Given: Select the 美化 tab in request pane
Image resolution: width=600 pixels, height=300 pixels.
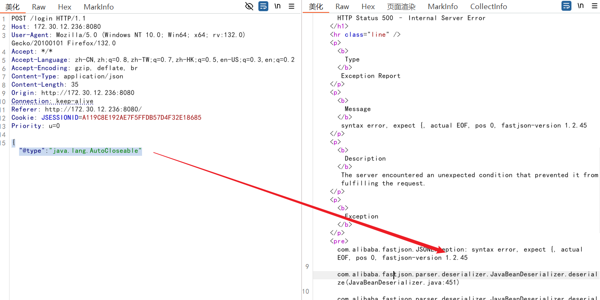Looking at the screenshot, I should click(12, 7).
